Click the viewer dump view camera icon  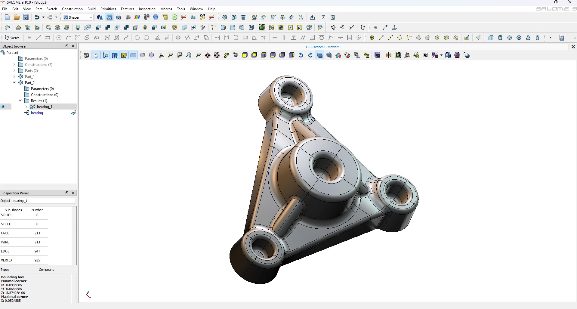87,55
